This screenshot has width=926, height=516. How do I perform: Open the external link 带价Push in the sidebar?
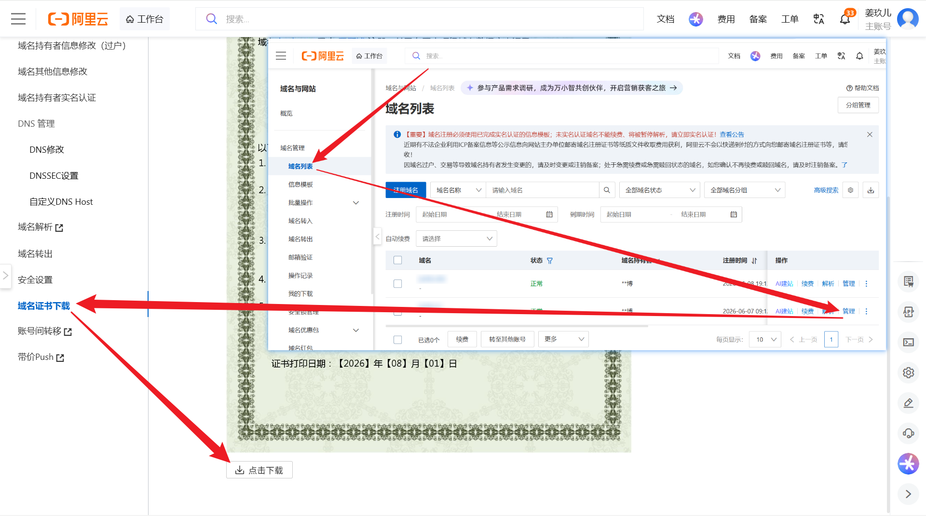41,357
